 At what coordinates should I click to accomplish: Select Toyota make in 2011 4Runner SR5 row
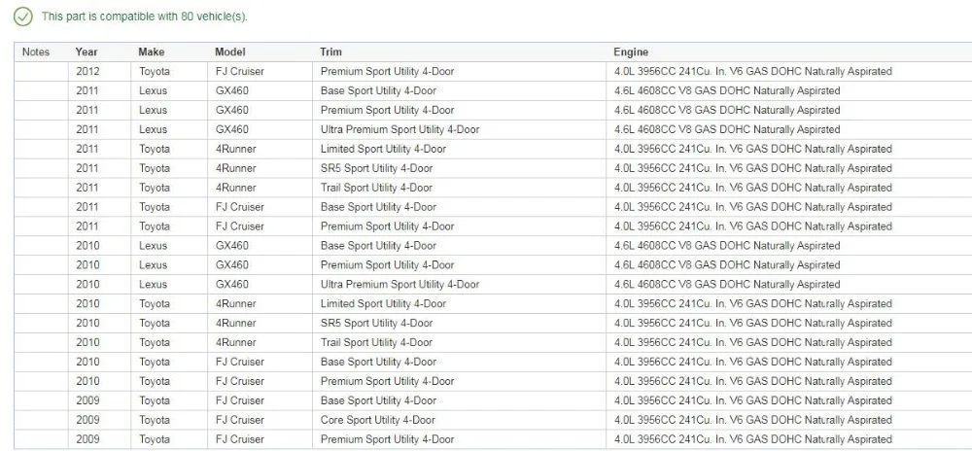[155, 168]
